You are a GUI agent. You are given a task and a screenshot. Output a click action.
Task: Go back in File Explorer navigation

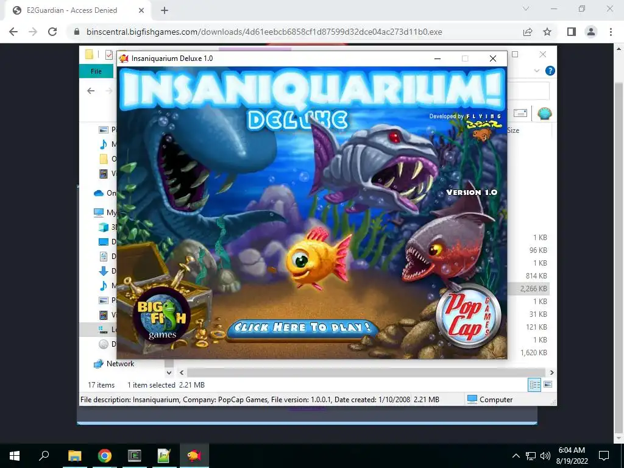[x=91, y=91]
